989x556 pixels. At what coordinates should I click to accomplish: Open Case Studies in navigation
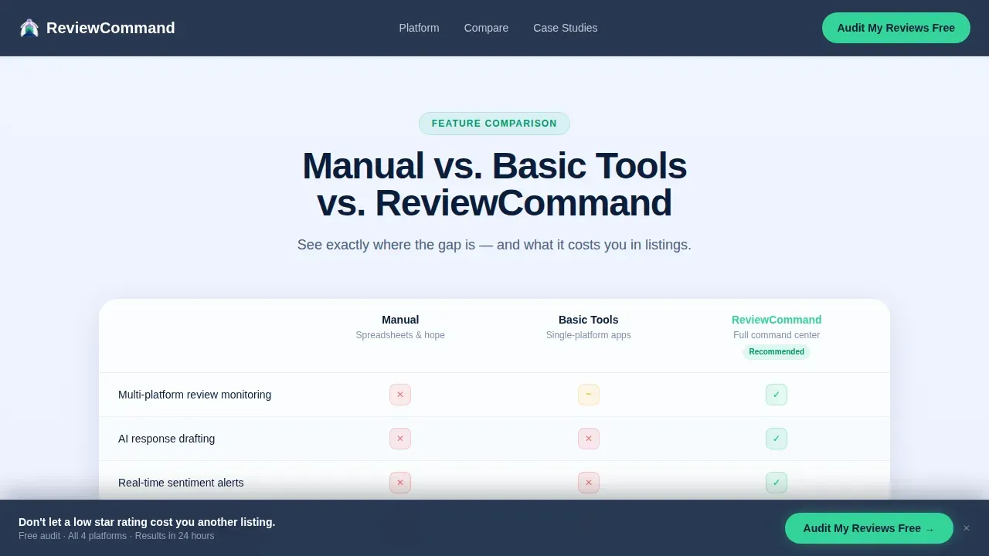pyautogui.click(x=566, y=28)
